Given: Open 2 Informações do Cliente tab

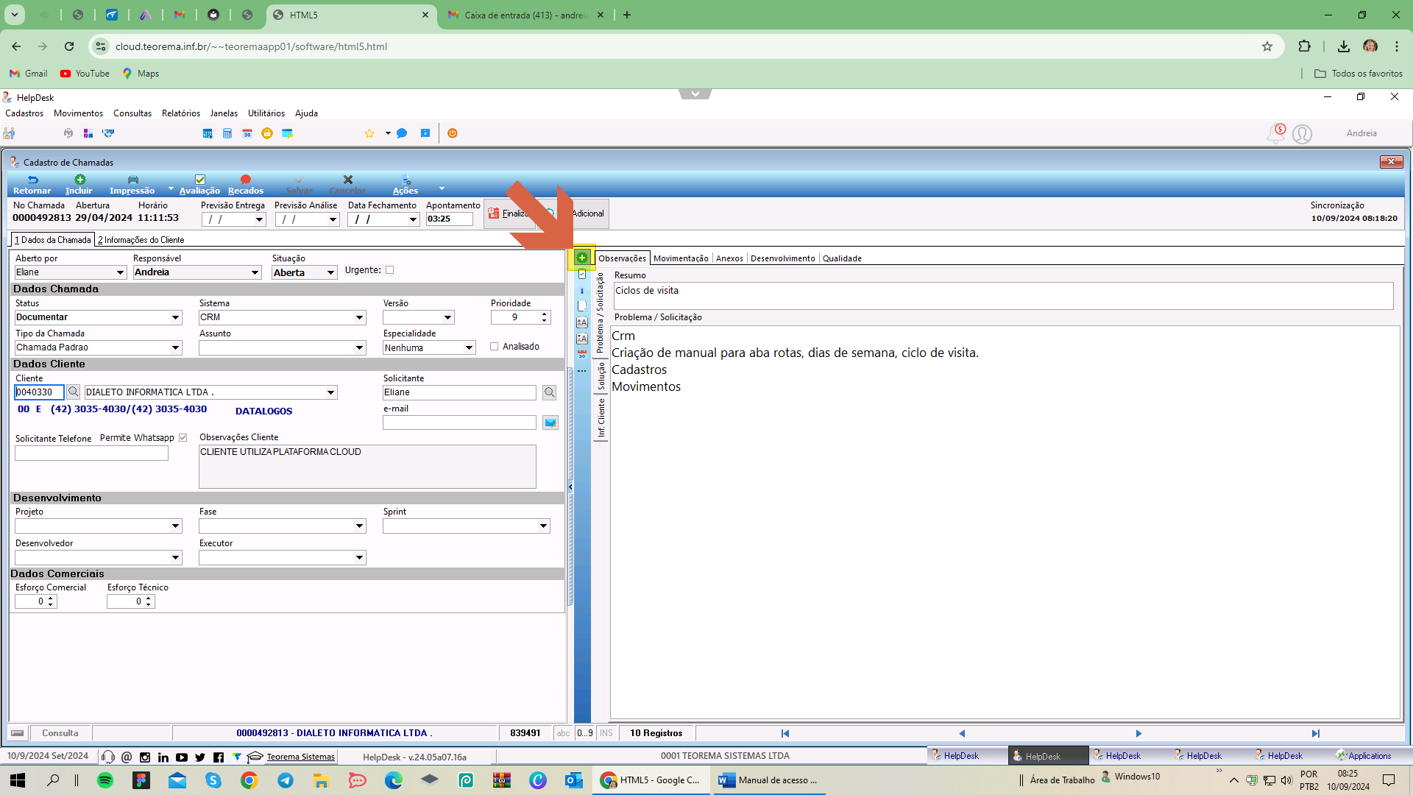Looking at the screenshot, I should pos(141,240).
